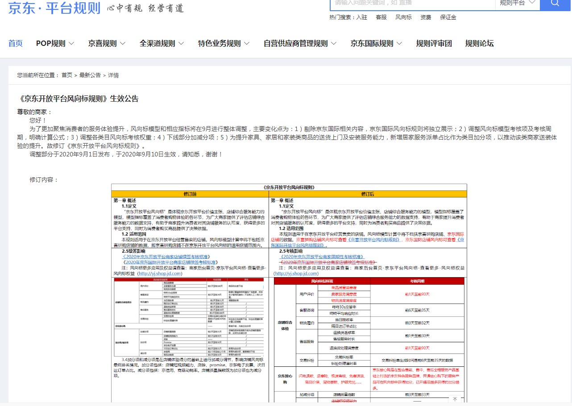Screen dimensions: 572x406
Task: Go to the 首页 nav tab
Action: click(x=15, y=43)
